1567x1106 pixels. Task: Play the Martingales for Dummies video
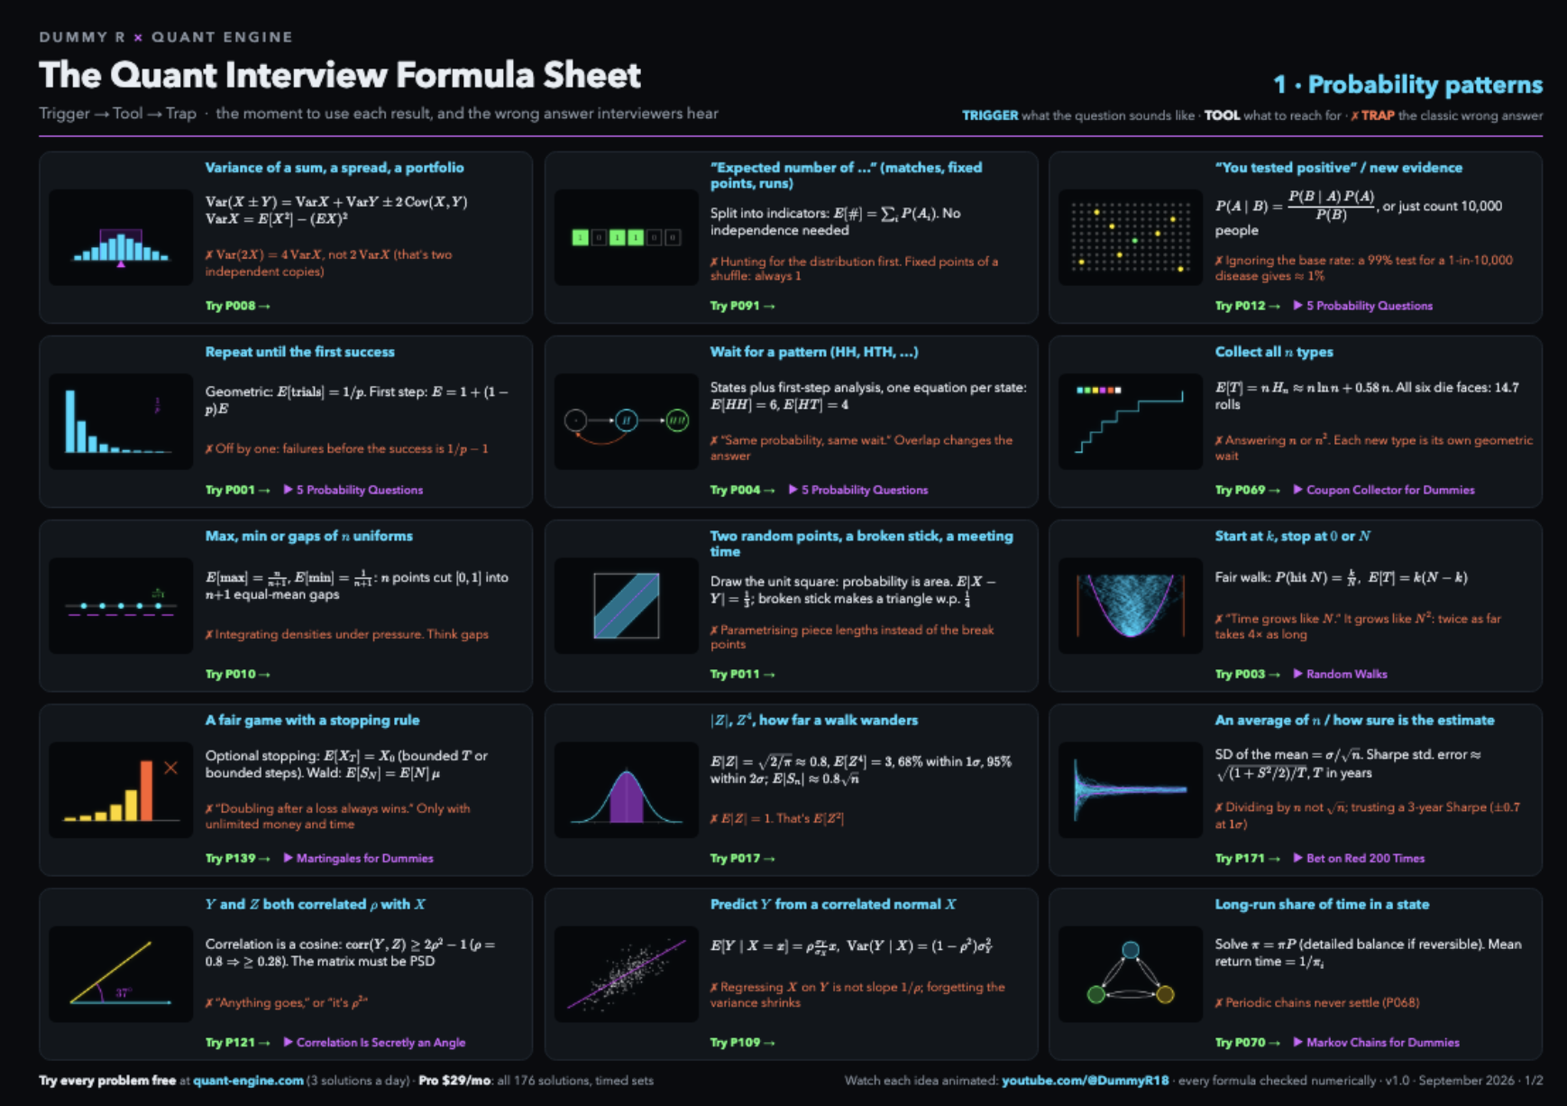[358, 858]
